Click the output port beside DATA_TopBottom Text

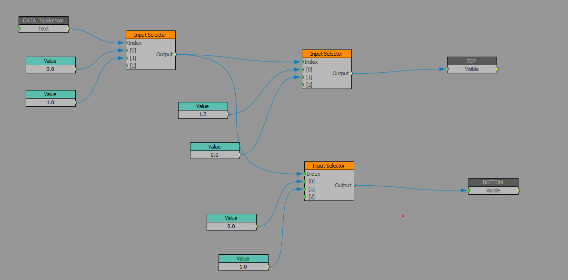68,29
